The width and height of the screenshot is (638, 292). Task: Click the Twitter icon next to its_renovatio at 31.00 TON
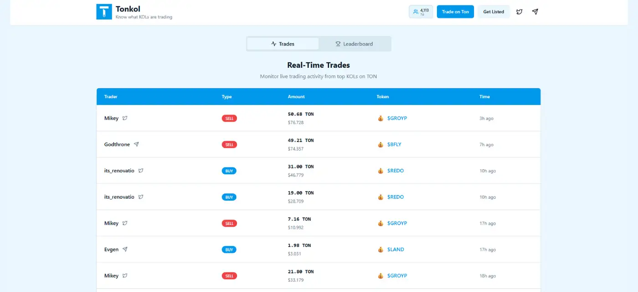coord(141,171)
